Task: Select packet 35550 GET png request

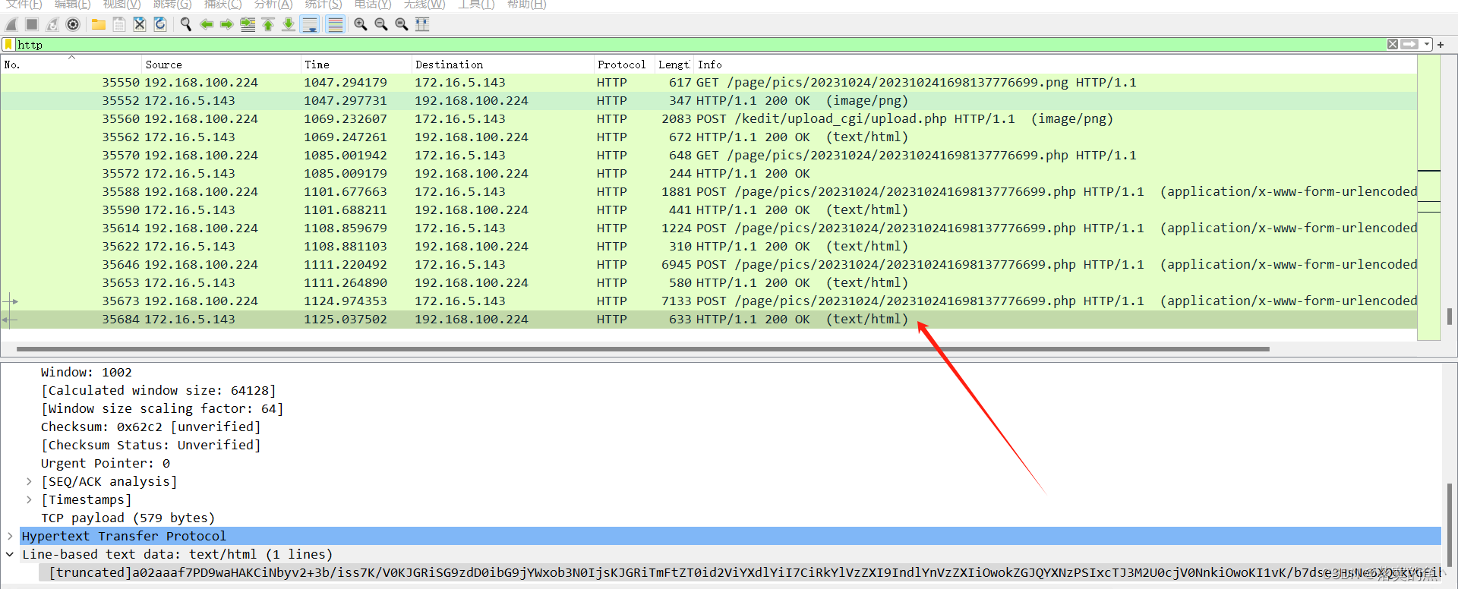Action: point(708,82)
